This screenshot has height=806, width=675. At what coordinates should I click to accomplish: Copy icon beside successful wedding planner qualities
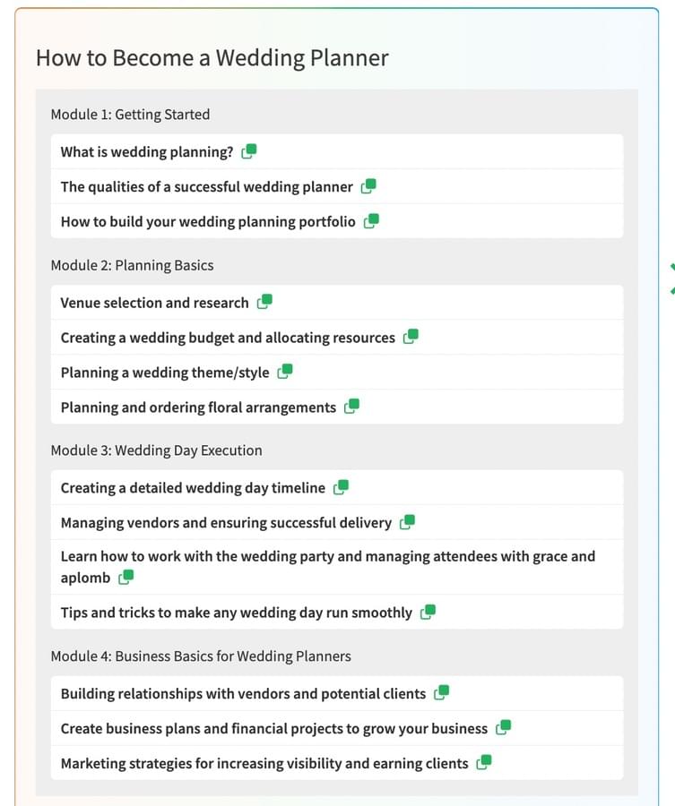[x=369, y=186]
